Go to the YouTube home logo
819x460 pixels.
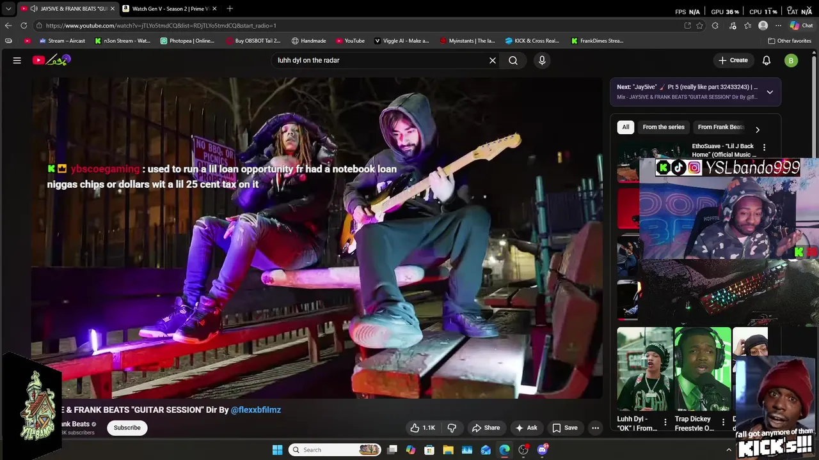52,60
